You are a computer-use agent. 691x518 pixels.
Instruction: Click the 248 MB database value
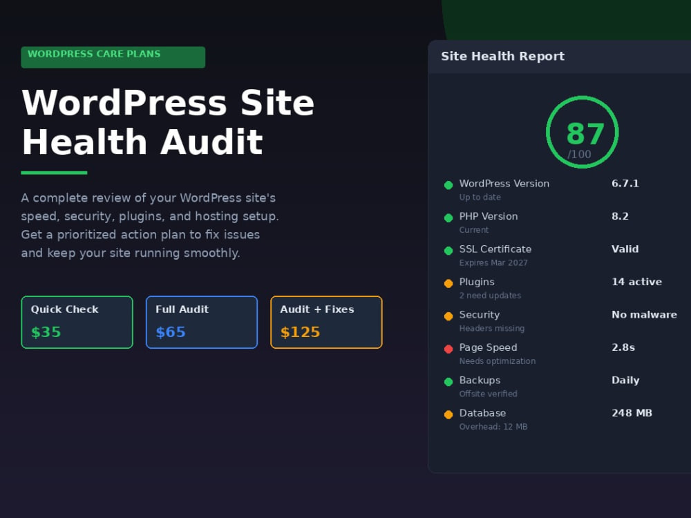(x=632, y=413)
